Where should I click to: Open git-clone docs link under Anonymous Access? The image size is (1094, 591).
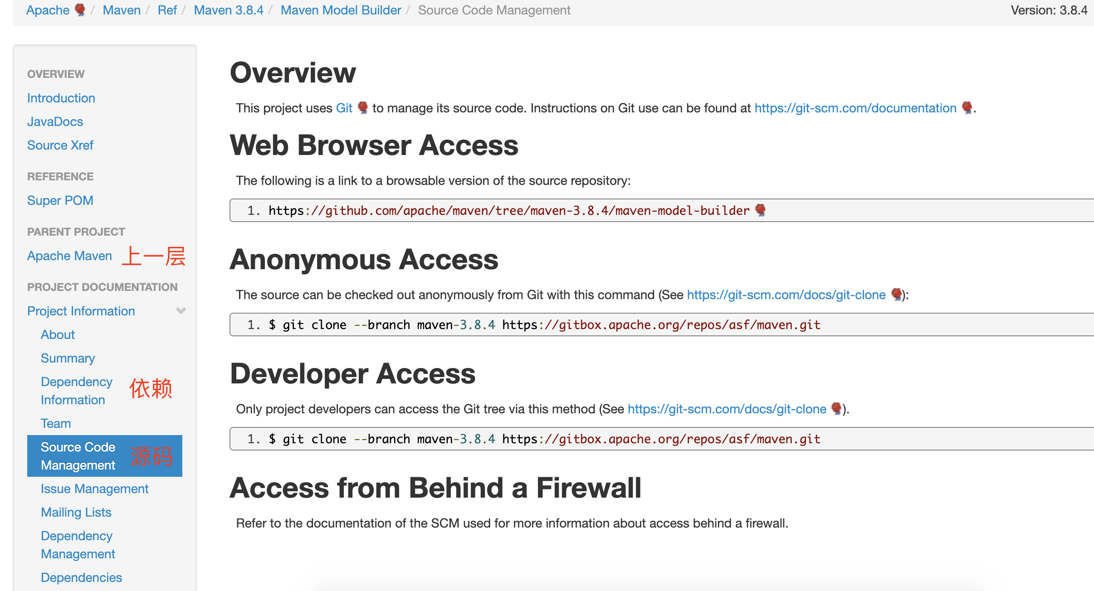click(786, 295)
